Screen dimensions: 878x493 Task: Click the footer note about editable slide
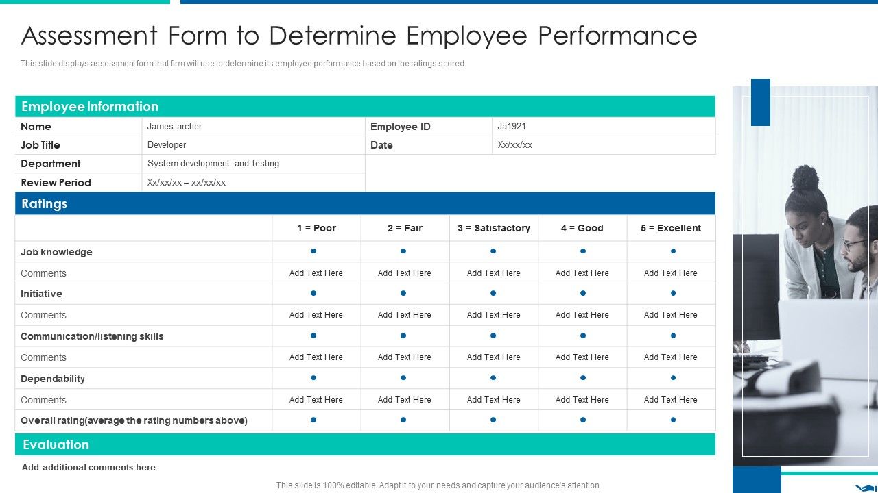[x=439, y=485]
